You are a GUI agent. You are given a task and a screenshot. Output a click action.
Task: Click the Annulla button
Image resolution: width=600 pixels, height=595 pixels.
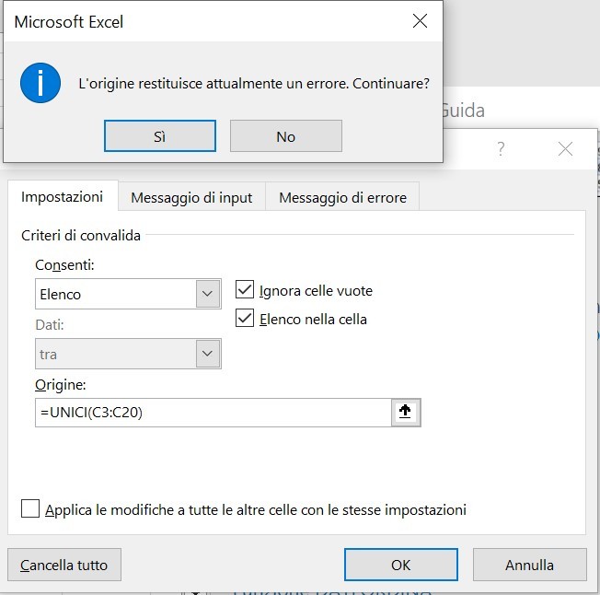(529, 565)
